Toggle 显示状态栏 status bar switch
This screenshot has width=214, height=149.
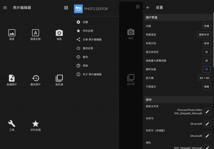coord(206,52)
